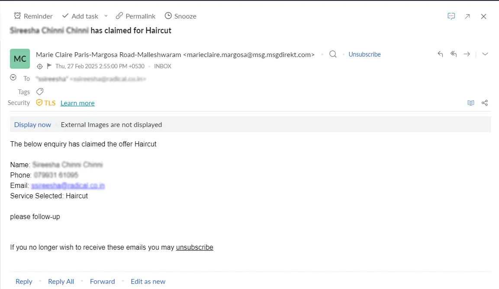The height and width of the screenshot is (289, 499).
Task: Click the blue Unsubscribe link near sender
Action: 364,54
